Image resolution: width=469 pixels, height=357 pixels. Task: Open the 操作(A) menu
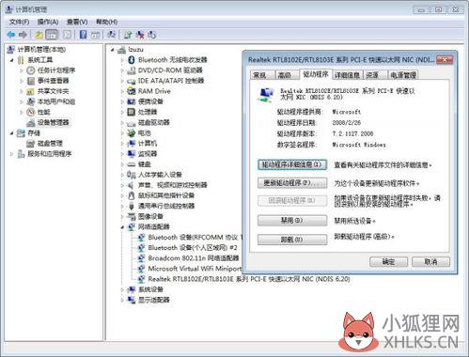click(x=48, y=22)
